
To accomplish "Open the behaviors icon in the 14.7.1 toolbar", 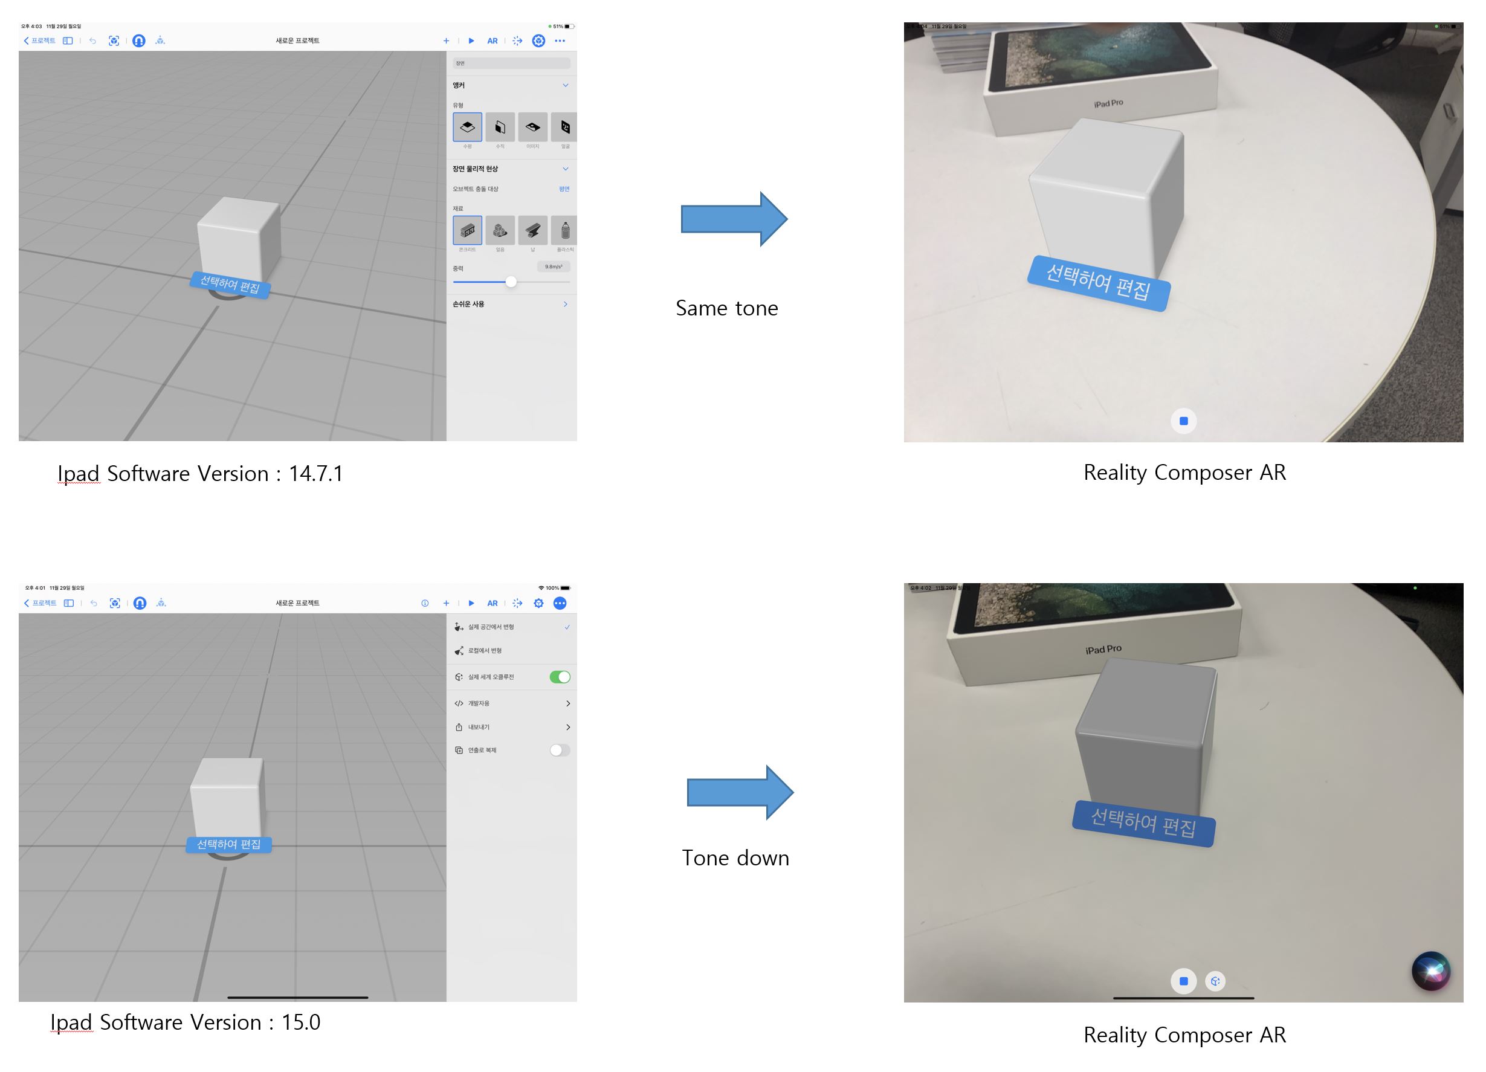I will (x=517, y=40).
